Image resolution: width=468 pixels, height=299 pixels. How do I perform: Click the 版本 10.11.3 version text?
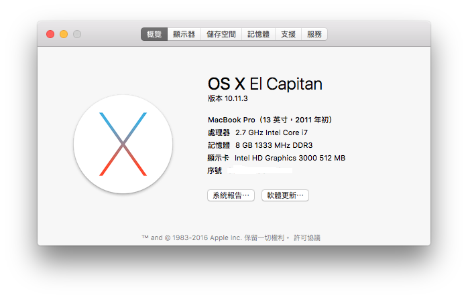[228, 98]
